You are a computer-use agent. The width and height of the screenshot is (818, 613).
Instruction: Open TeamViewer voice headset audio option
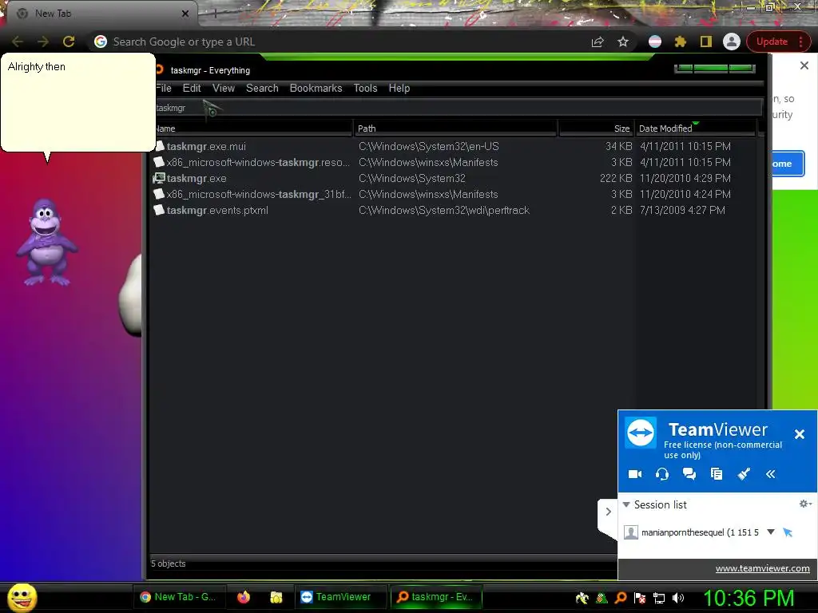point(662,474)
